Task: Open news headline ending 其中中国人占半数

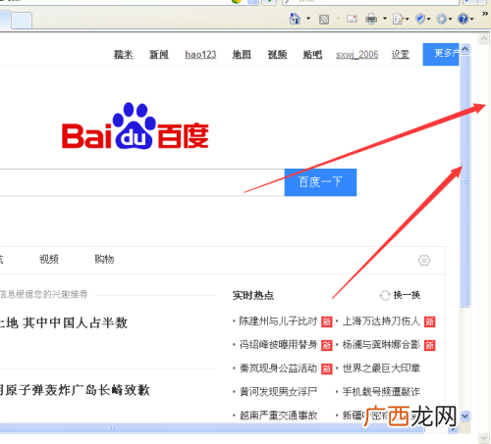Action: [x=64, y=322]
